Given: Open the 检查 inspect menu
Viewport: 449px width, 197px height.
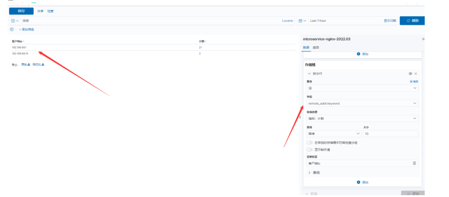Looking at the screenshot, I should (x=50, y=11).
